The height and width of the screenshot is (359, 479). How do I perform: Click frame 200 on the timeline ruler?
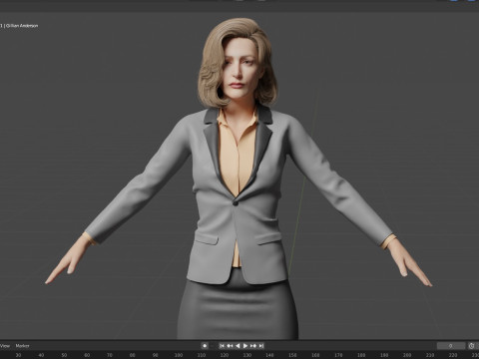click(407, 355)
